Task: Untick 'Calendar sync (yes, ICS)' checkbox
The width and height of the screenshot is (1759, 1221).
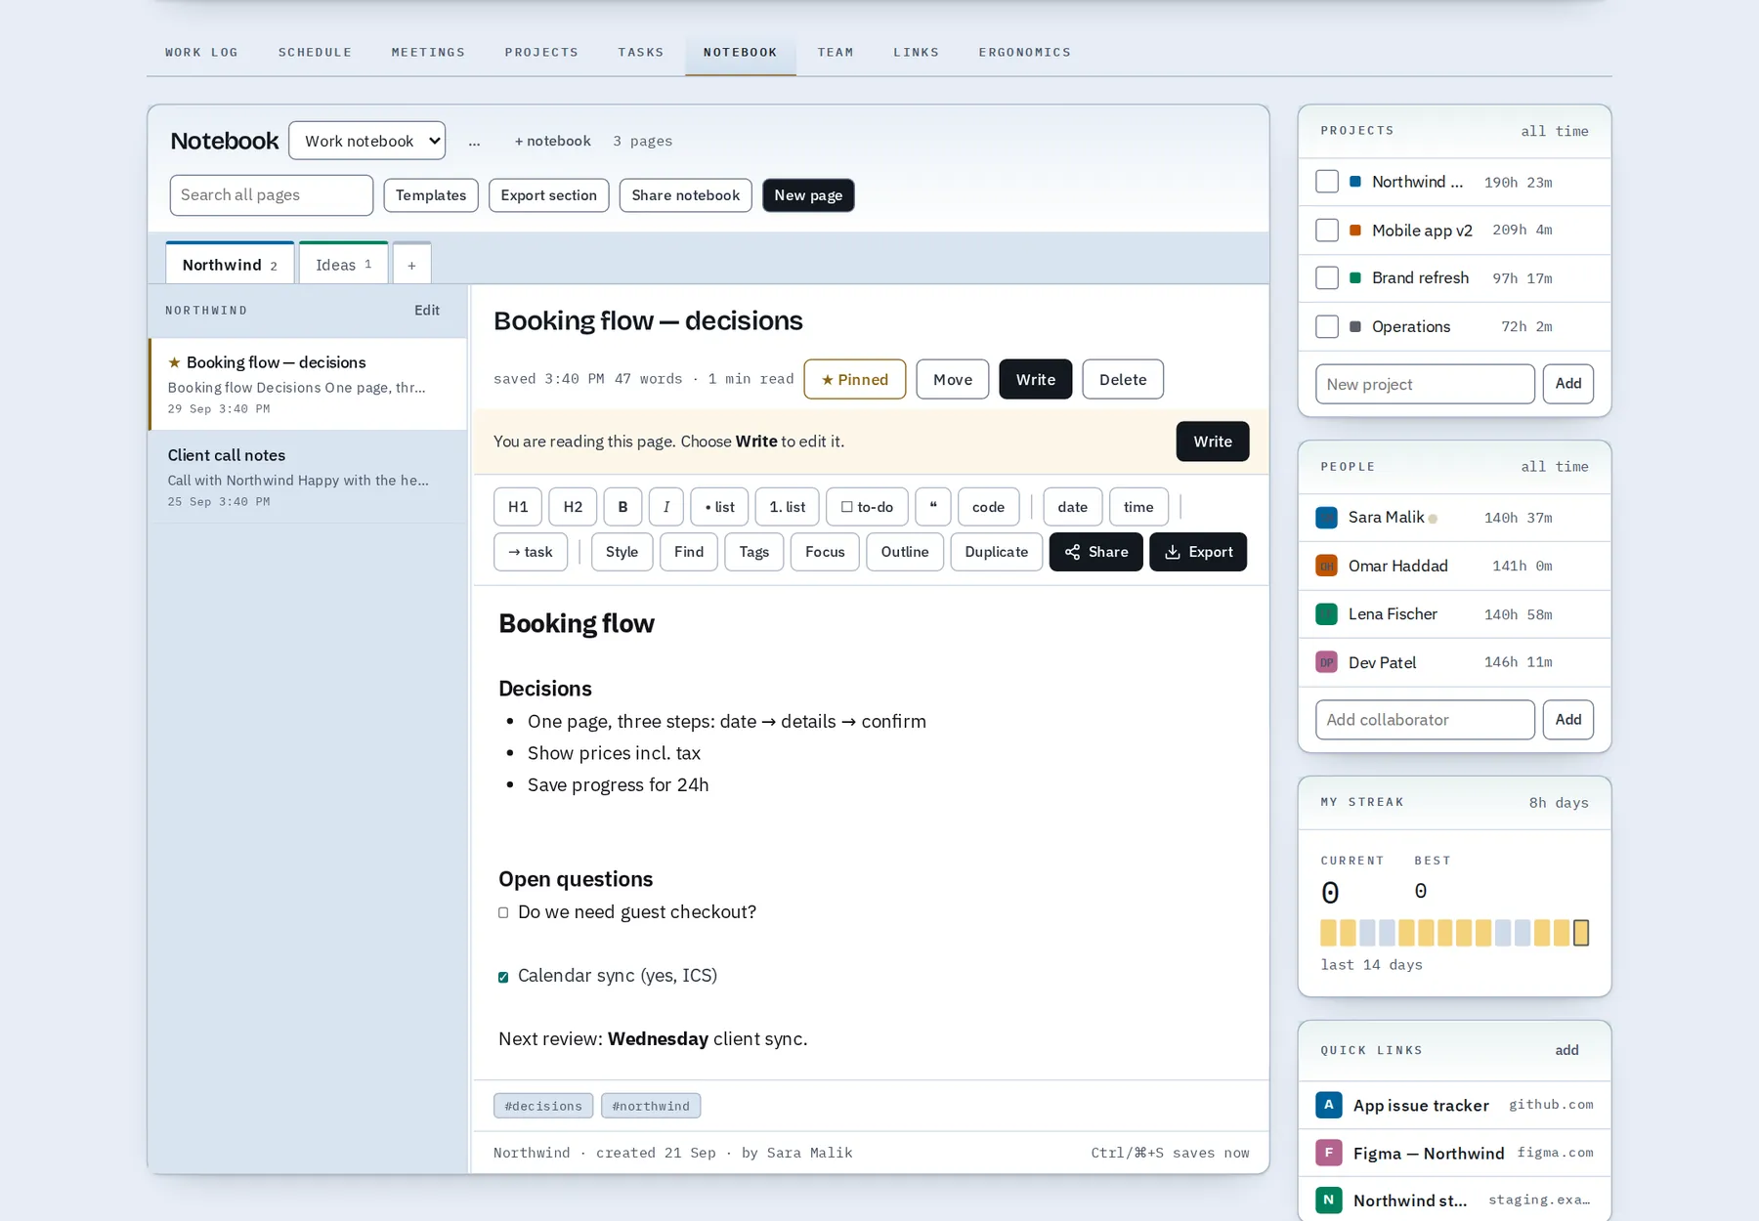Action: click(x=503, y=977)
